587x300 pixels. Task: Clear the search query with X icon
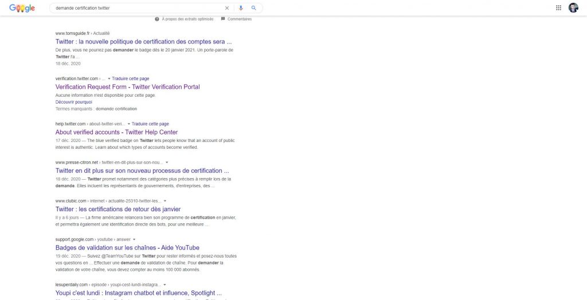[x=226, y=8]
